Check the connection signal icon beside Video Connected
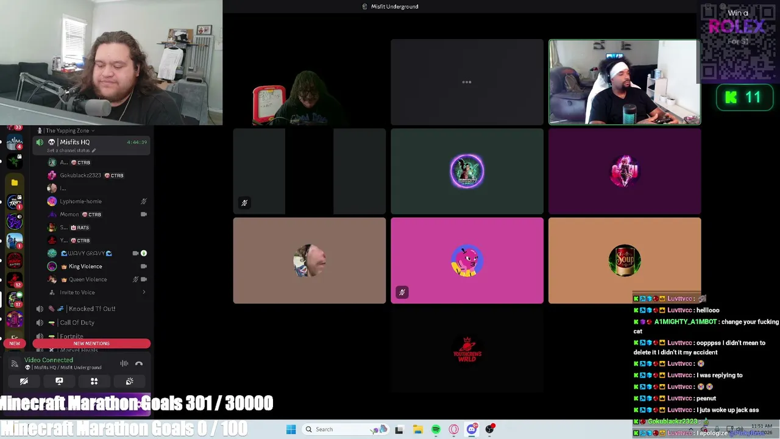Image resolution: width=780 pixels, height=439 pixels. (x=15, y=363)
